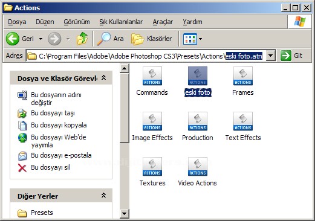Image resolution: width=315 pixels, height=221 pixels.
Task: Open the Views dropdown arrow
Action: (200, 39)
